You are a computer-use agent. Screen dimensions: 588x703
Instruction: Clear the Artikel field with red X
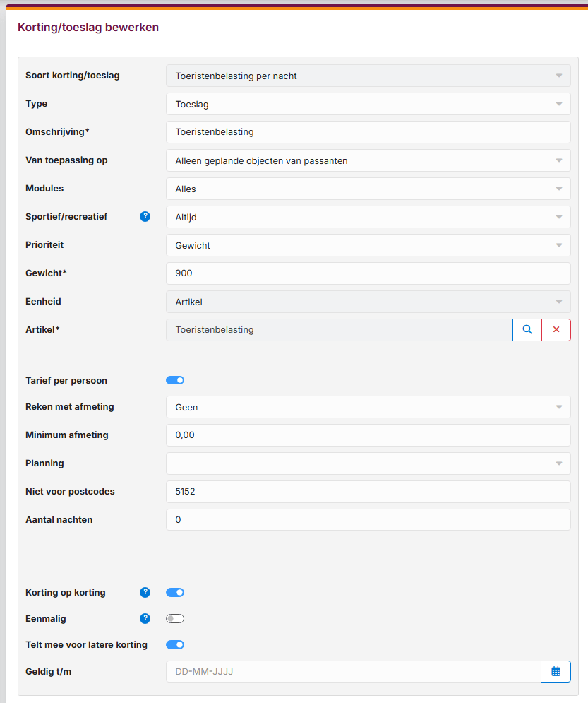[x=556, y=330]
